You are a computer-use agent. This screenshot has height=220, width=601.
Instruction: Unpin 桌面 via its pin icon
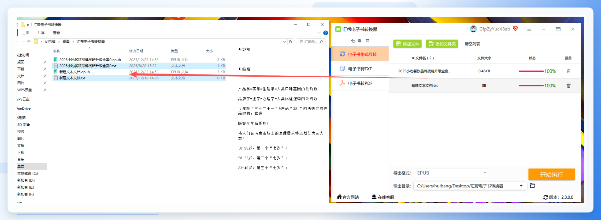pos(45,62)
